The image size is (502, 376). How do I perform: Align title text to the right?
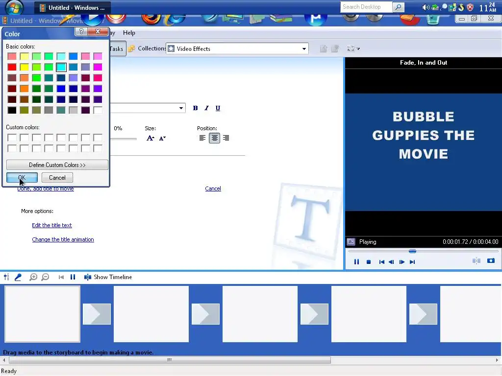pyautogui.click(x=226, y=138)
